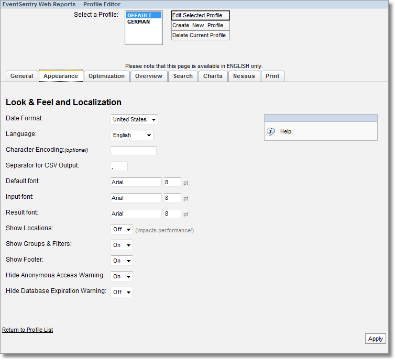Click Create New Profile button
395x360 pixels.
tap(201, 26)
